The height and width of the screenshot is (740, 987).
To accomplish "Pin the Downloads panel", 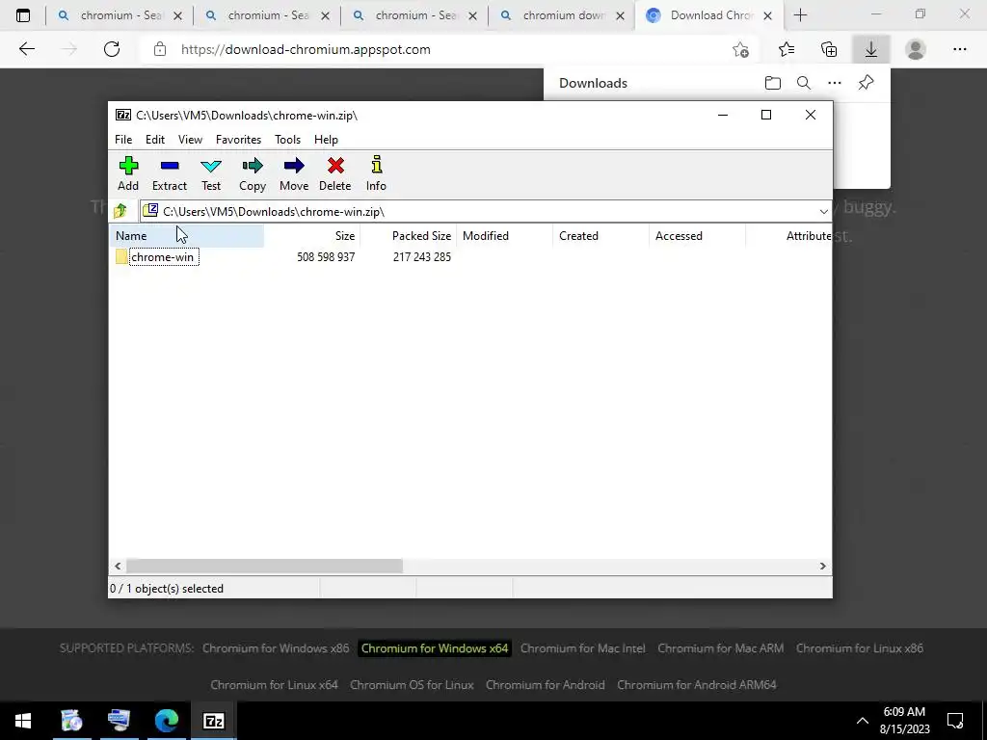I will [x=867, y=83].
